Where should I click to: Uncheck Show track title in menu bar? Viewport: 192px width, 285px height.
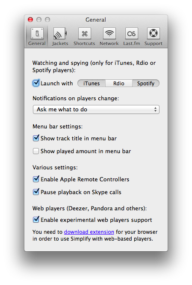point(36,138)
